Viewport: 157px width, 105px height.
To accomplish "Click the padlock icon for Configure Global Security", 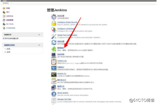I will [54, 23].
